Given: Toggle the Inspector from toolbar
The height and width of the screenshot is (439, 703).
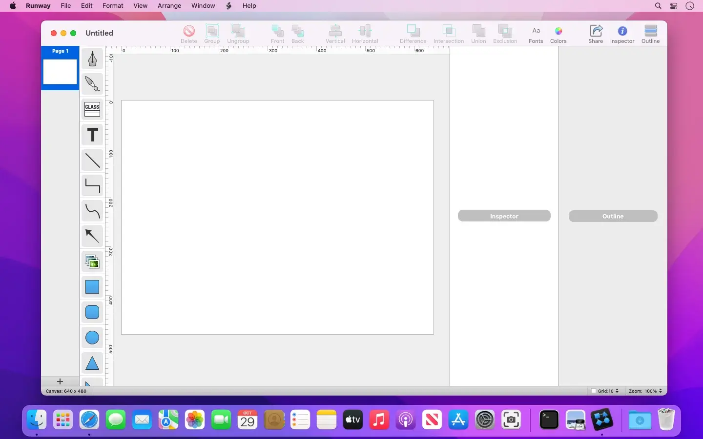Looking at the screenshot, I should [622, 34].
